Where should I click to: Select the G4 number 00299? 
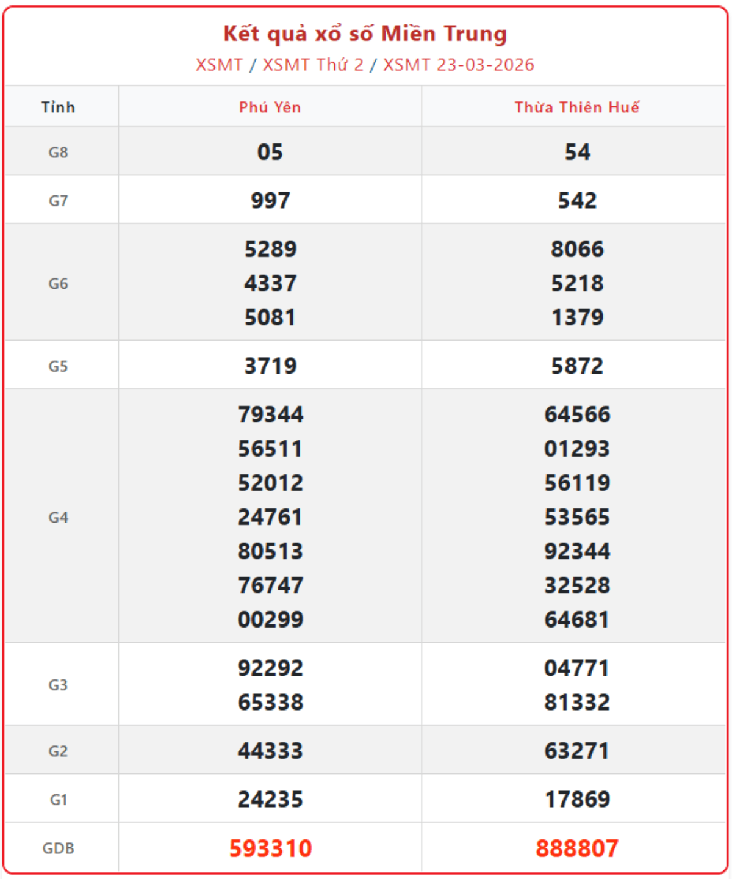click(270, 620)
